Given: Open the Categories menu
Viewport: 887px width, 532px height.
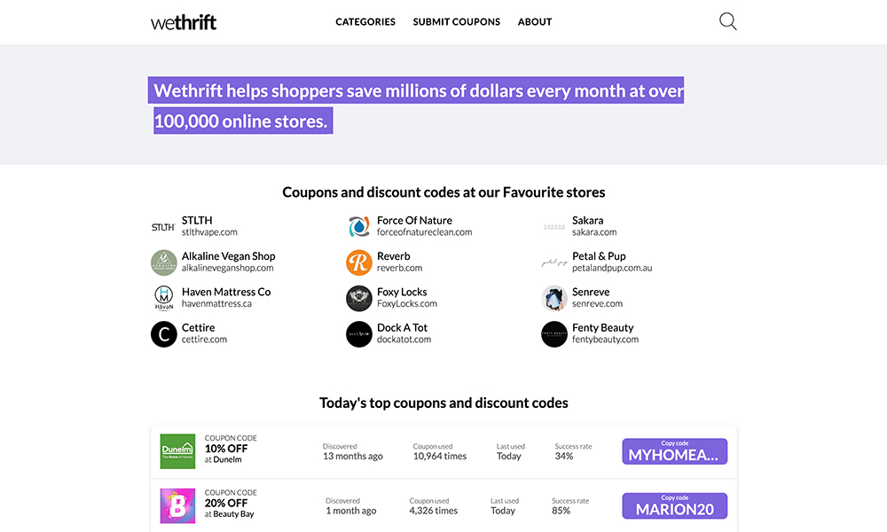Looking at the screenshot, I should click(365, 22).
